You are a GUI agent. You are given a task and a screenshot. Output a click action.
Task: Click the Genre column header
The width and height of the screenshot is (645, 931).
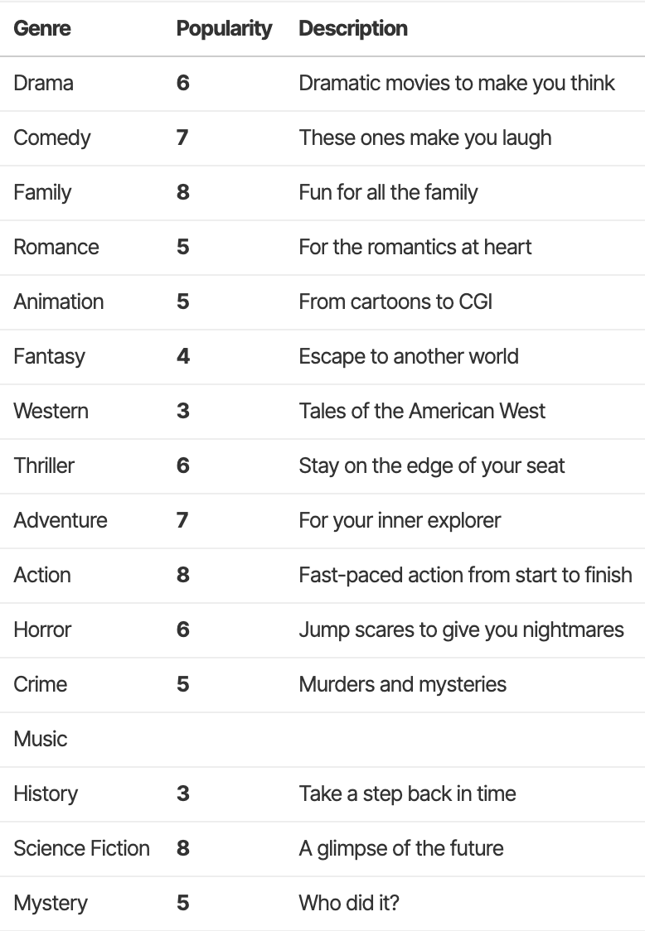tap(42, 28)
